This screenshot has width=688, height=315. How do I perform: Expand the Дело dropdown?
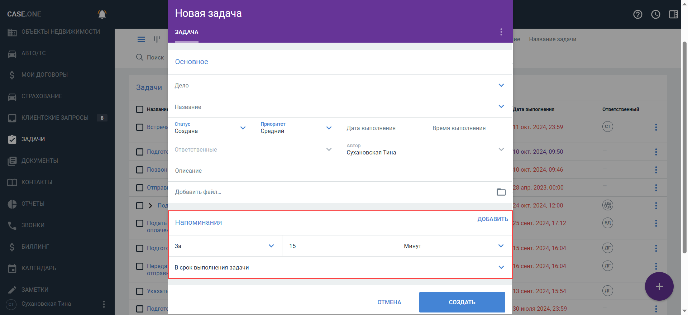(x=501, y=85)
